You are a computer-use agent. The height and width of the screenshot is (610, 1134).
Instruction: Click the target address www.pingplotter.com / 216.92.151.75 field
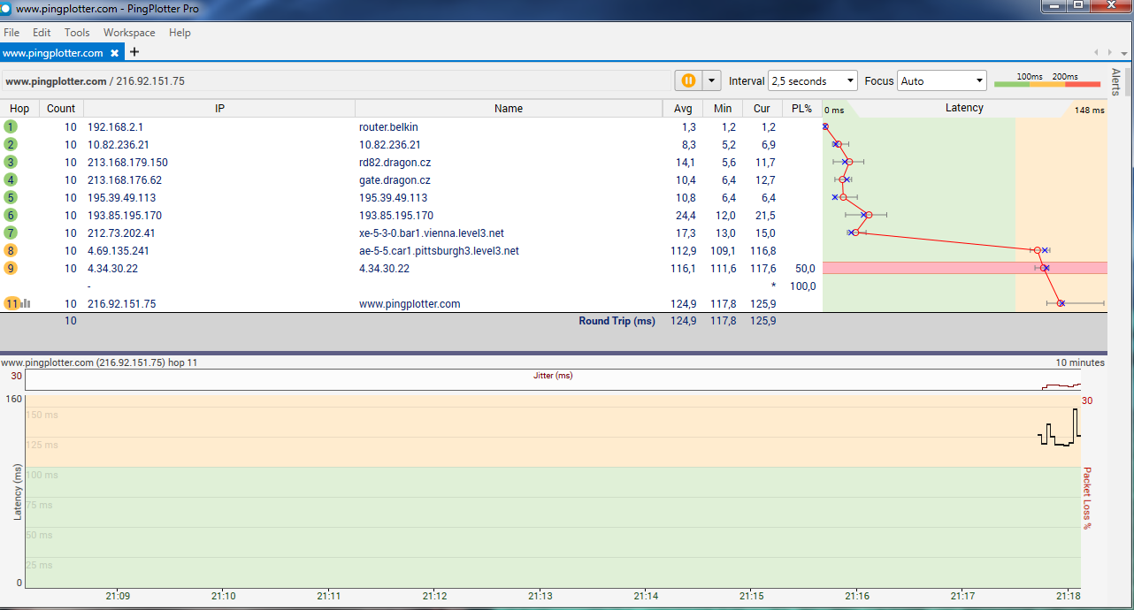[336, 80]
